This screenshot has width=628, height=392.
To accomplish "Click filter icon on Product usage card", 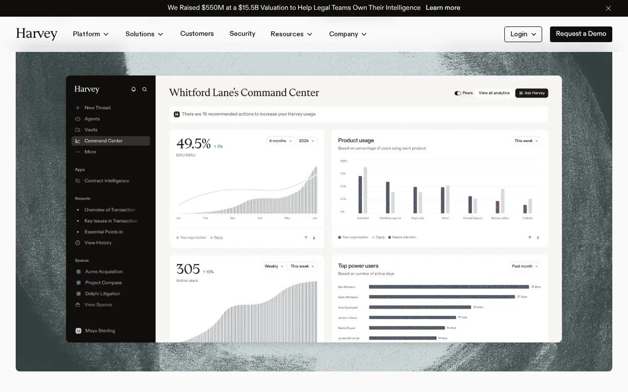I will (529, 237).
